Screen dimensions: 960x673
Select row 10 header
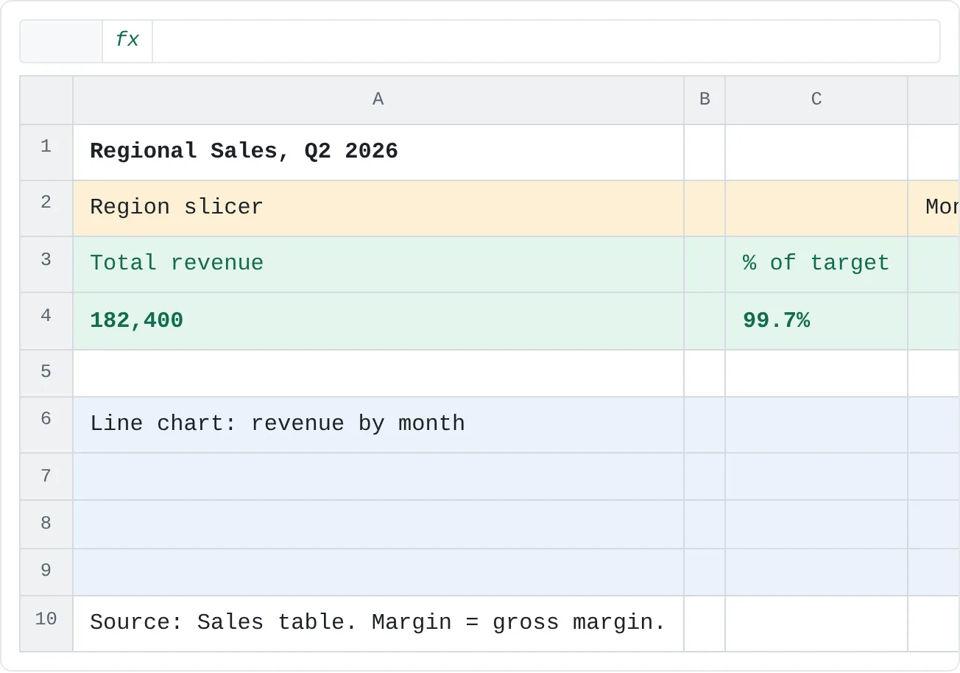46,624
